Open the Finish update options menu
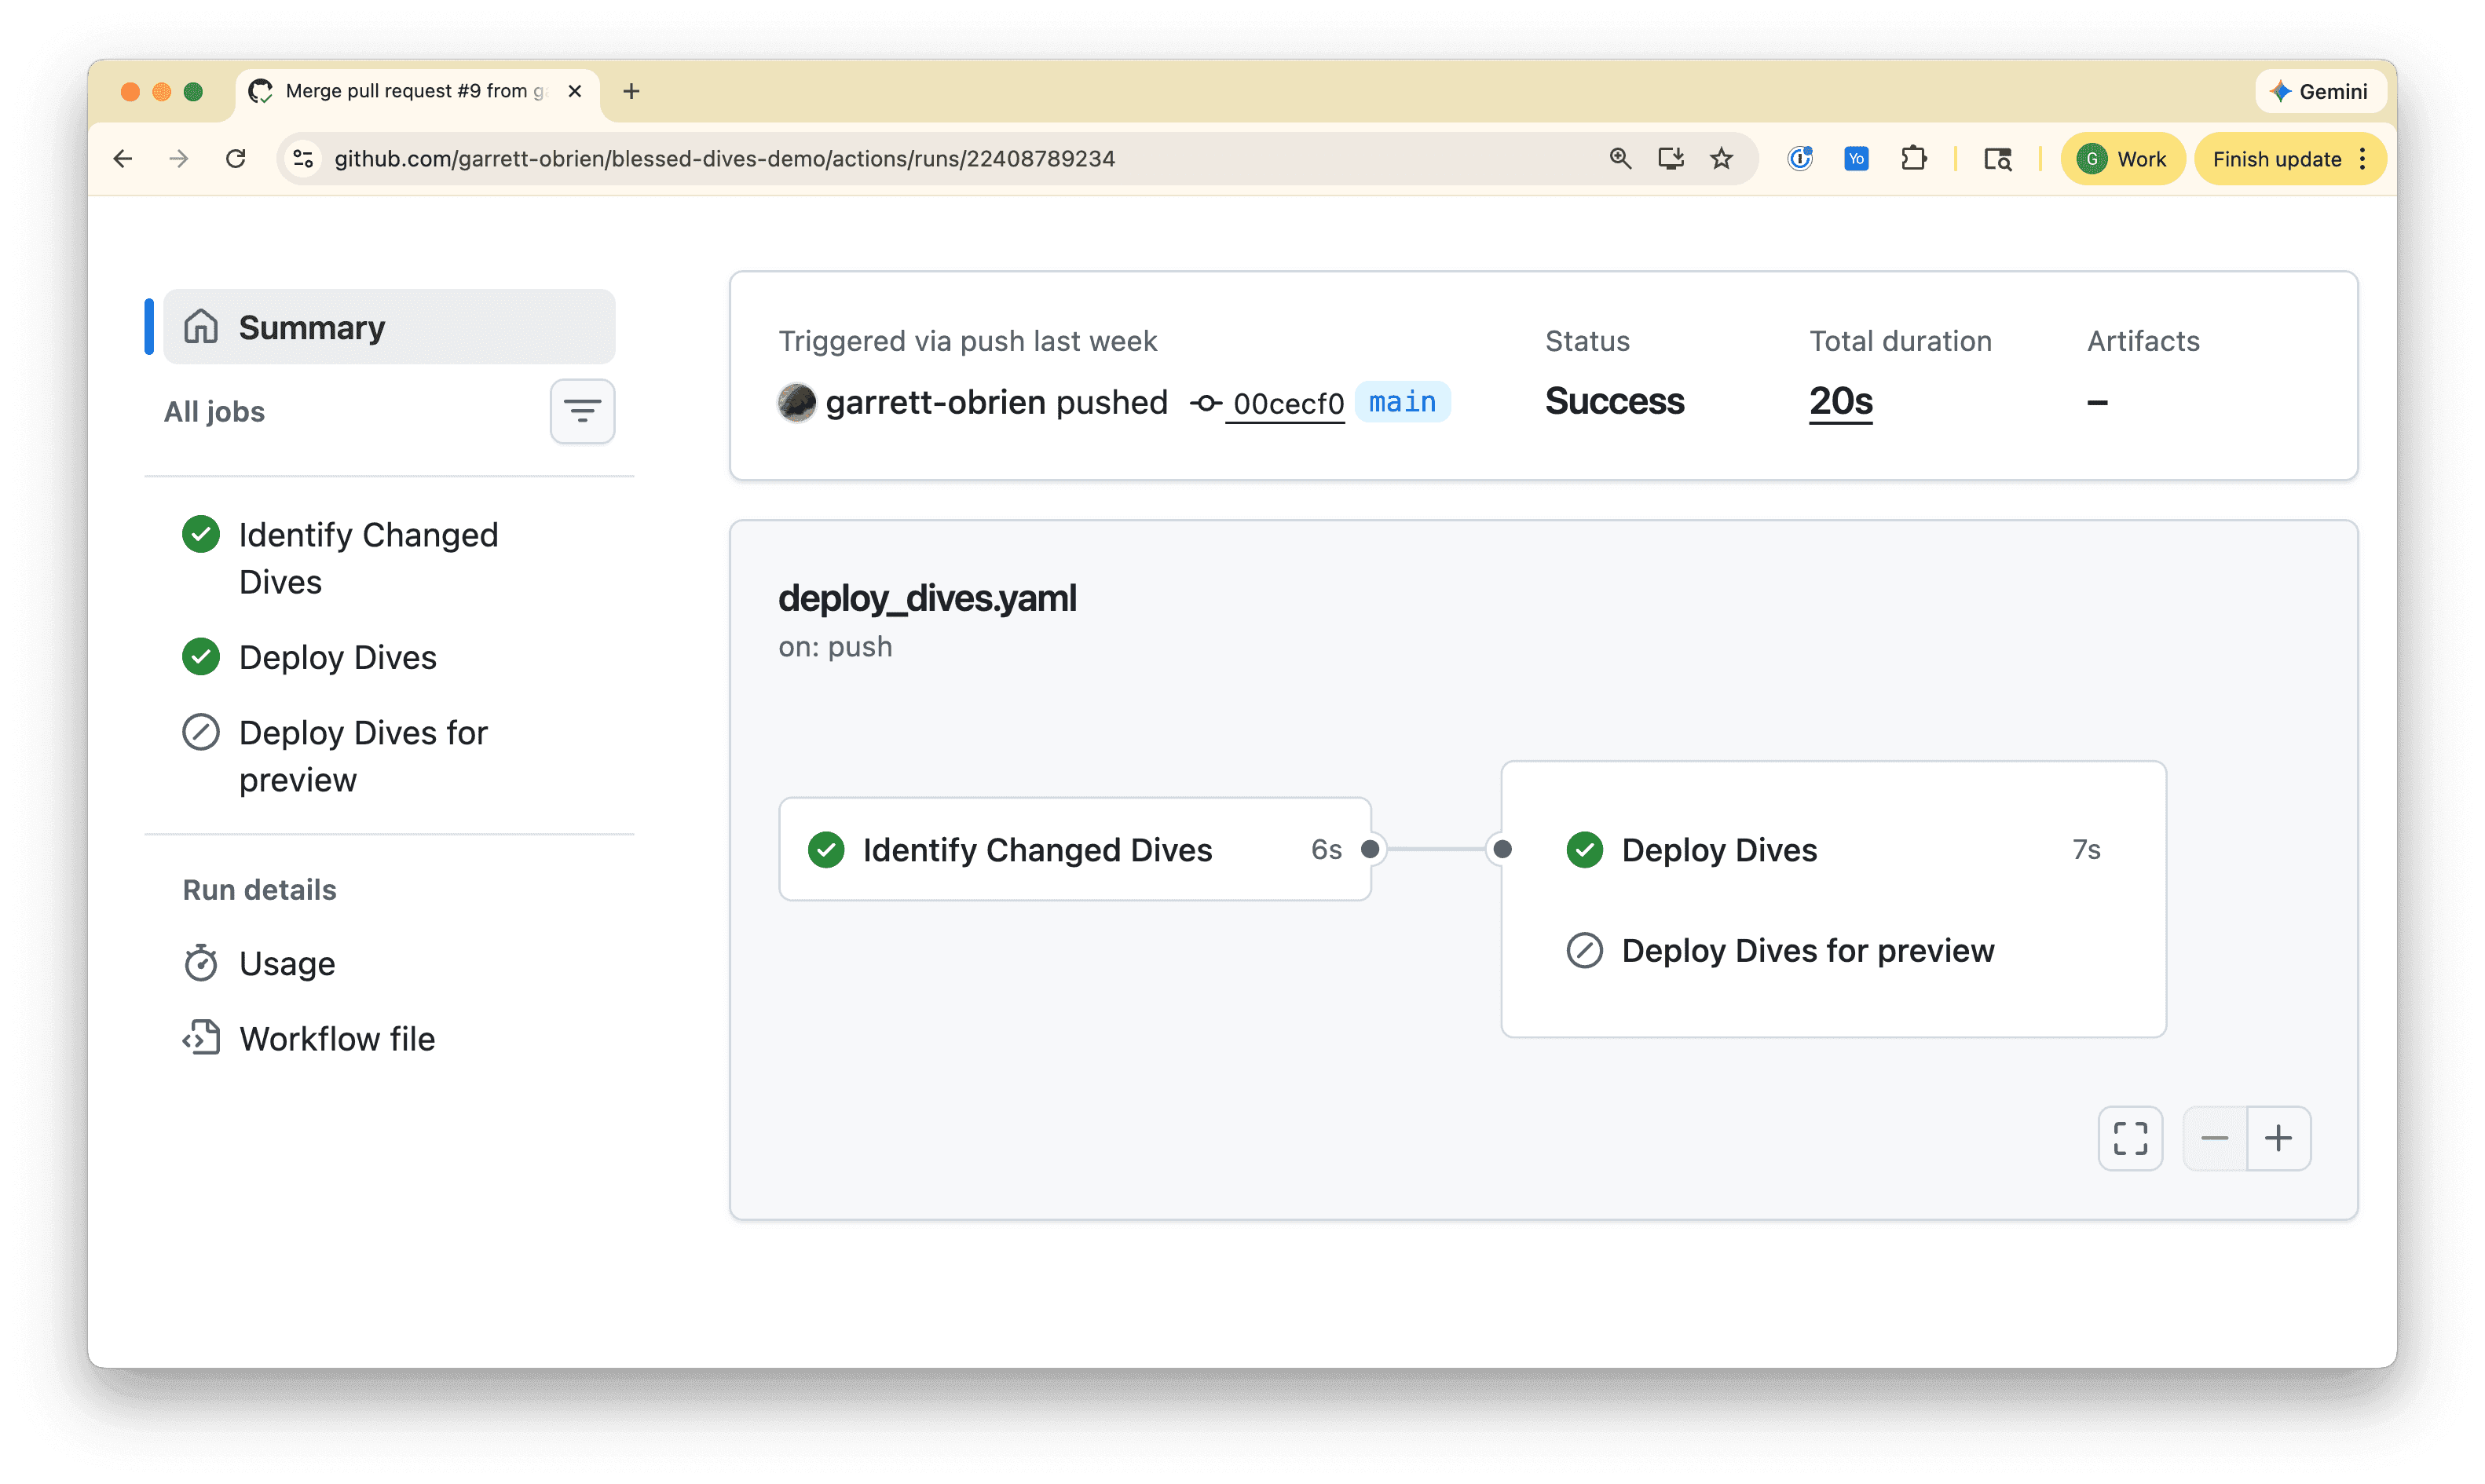 (x=2362, y=158)
